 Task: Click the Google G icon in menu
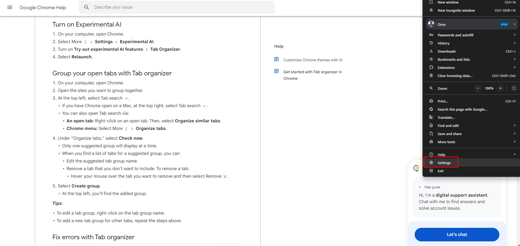[x=431, y=109]
